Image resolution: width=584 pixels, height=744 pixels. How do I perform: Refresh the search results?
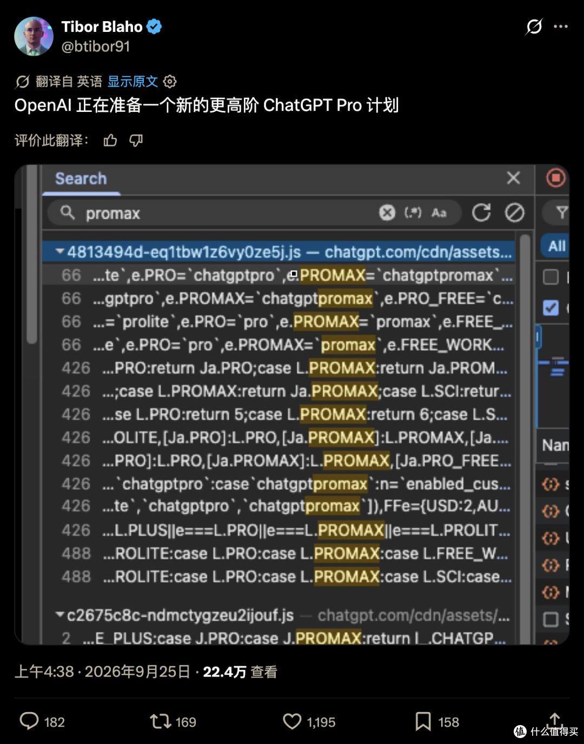pyautogui.click(x=481, y=212)
